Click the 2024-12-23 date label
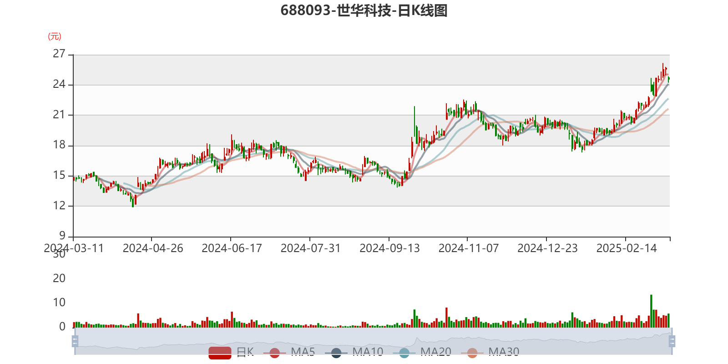The width and height of the screenshot is (728, 364). point(547,248)
